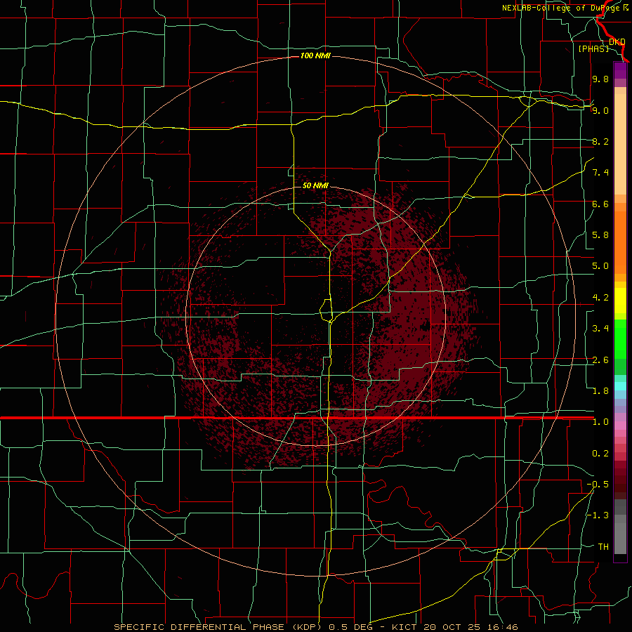
Task: Click the 5.0 value on the color scale
Action: [x=600, y=266]
